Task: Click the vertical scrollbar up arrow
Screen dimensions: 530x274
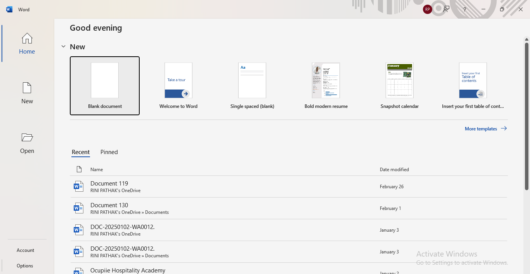Action: click(527, 40)
